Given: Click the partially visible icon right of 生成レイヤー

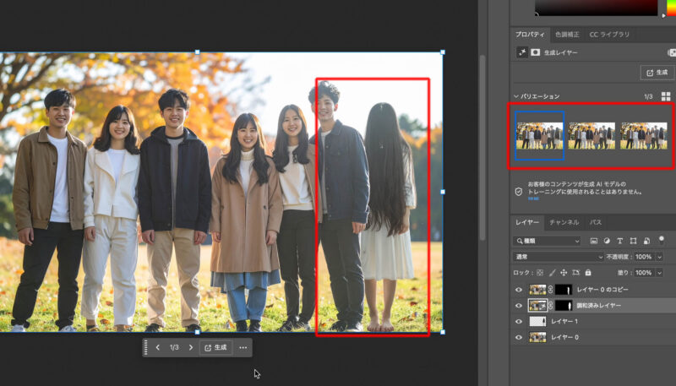Looking at the screenshot, I should click(672, 52).
